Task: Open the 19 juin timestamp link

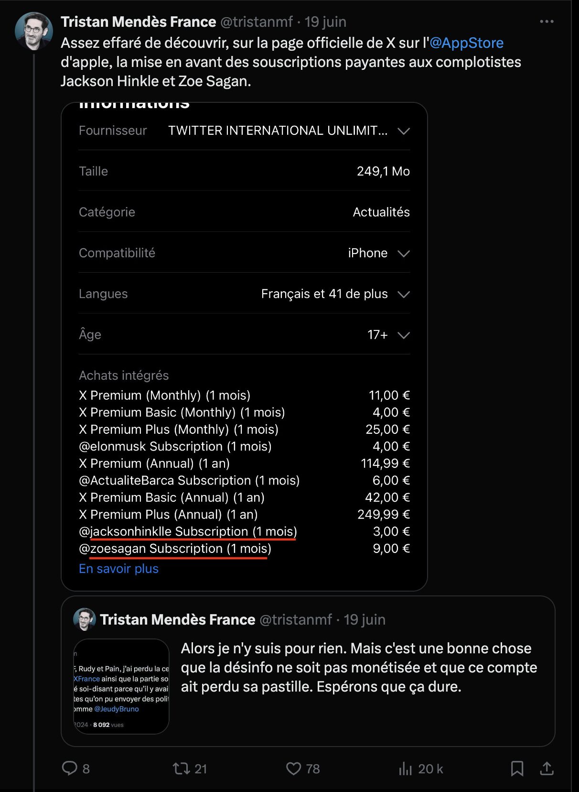Action: tap(325, 22)
